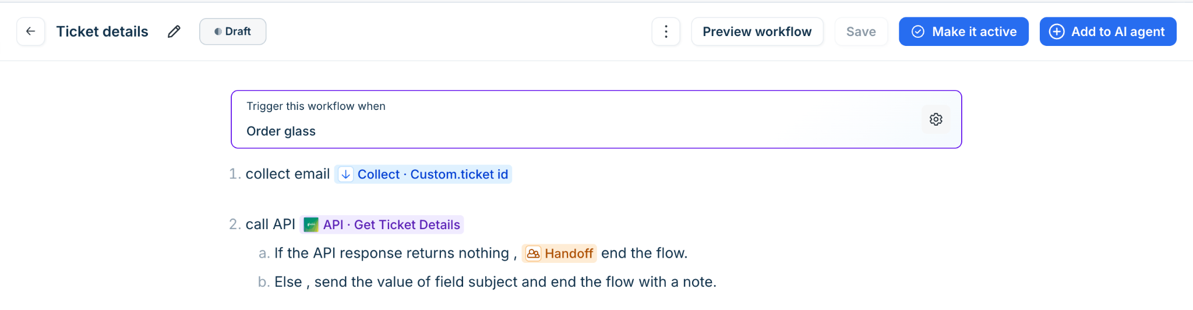Click the green API app icon
This screenshot has width=1193, height=310.
[x=311, y=225]
